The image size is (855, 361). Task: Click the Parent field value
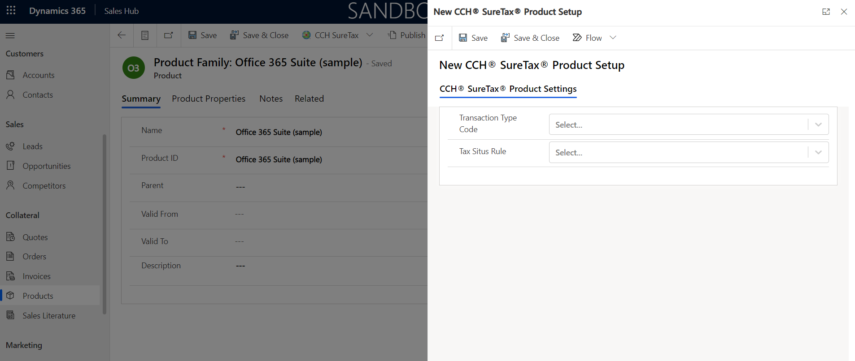click(x=240, y=187)
